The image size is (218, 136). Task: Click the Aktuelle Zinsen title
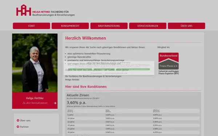(x=78, y=95)
